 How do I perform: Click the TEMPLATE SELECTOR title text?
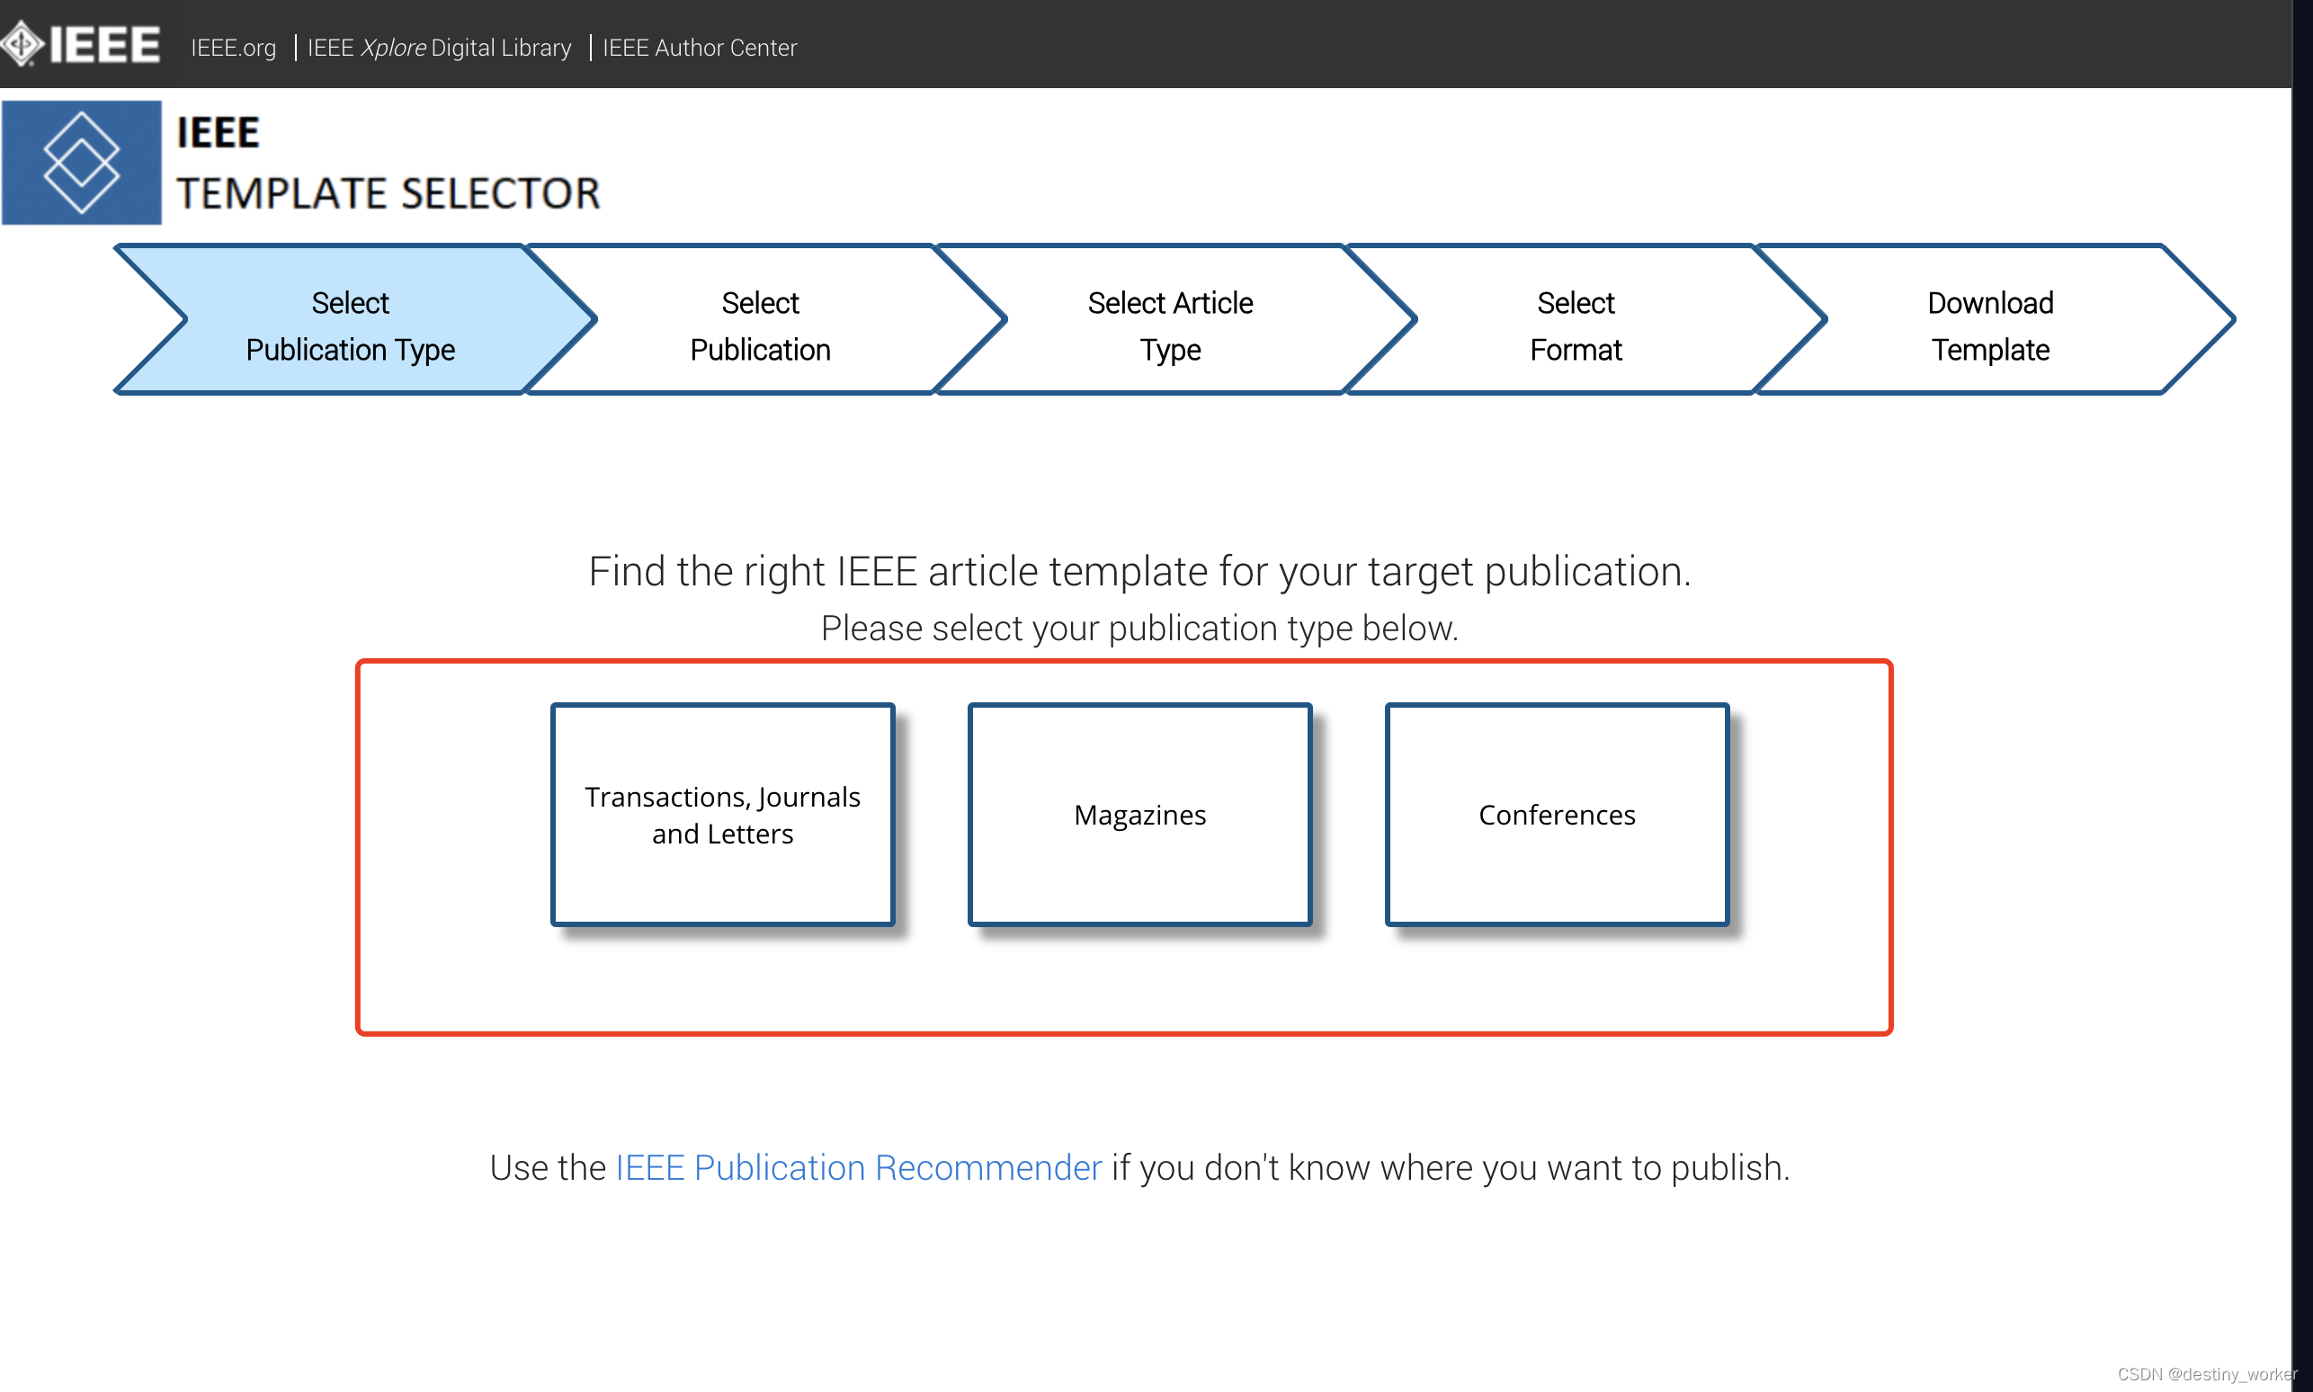click(x=388, y=194)
